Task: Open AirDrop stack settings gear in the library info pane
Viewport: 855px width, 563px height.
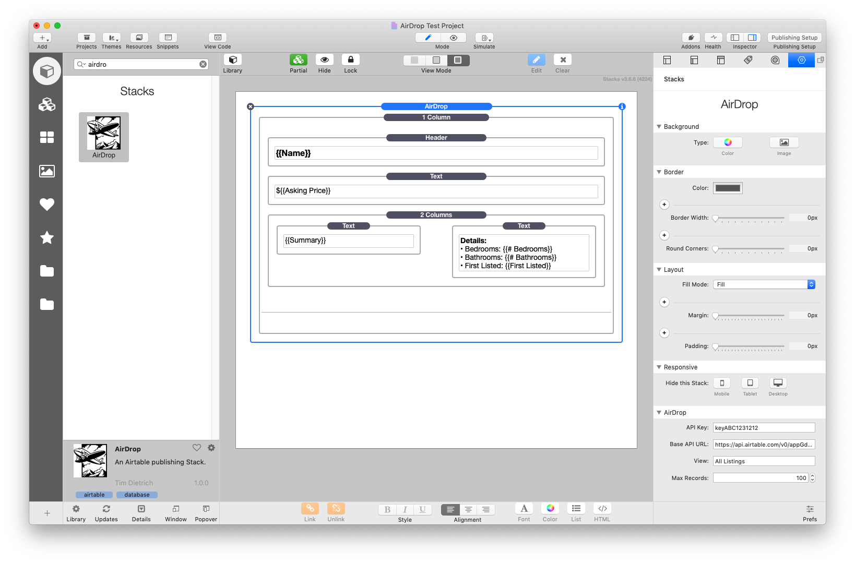Action: click(x=211, y=448)
